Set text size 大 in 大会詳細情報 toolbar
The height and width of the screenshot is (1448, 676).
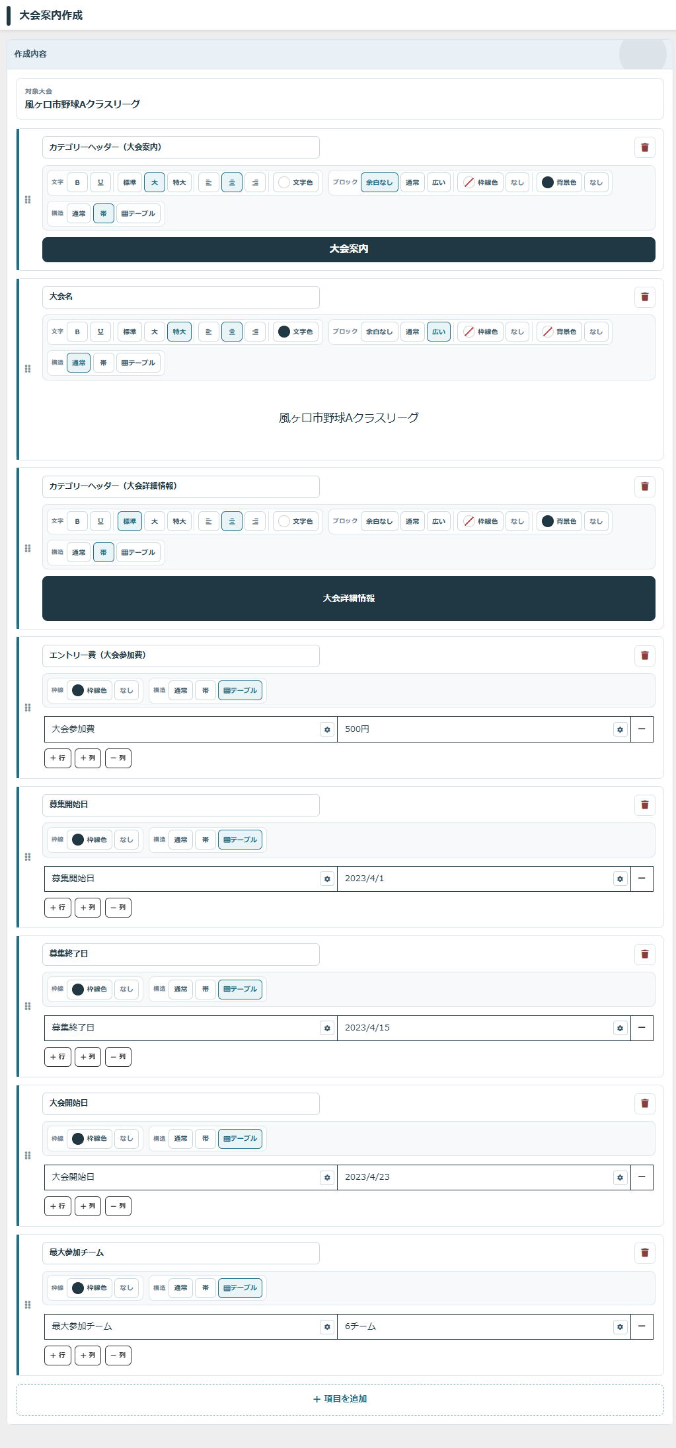(x=155, y=521)
